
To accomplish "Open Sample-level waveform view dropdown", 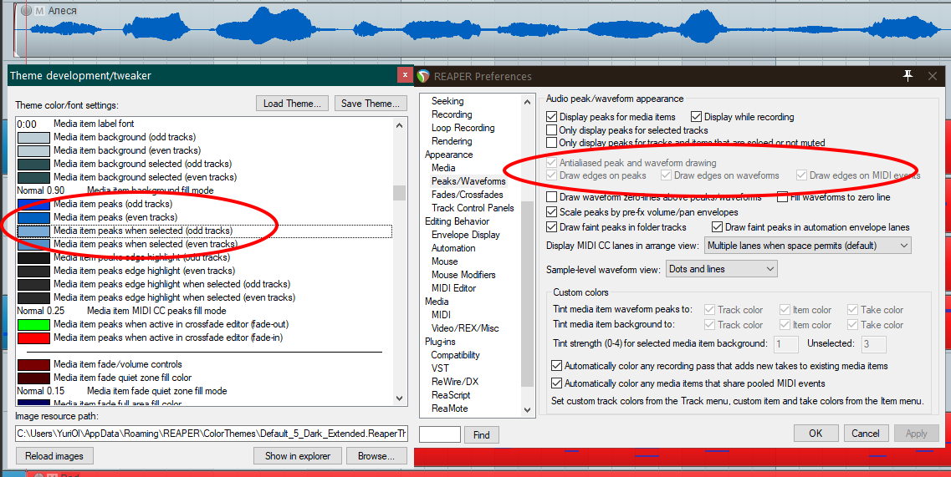I will click(x=722, y=269).
